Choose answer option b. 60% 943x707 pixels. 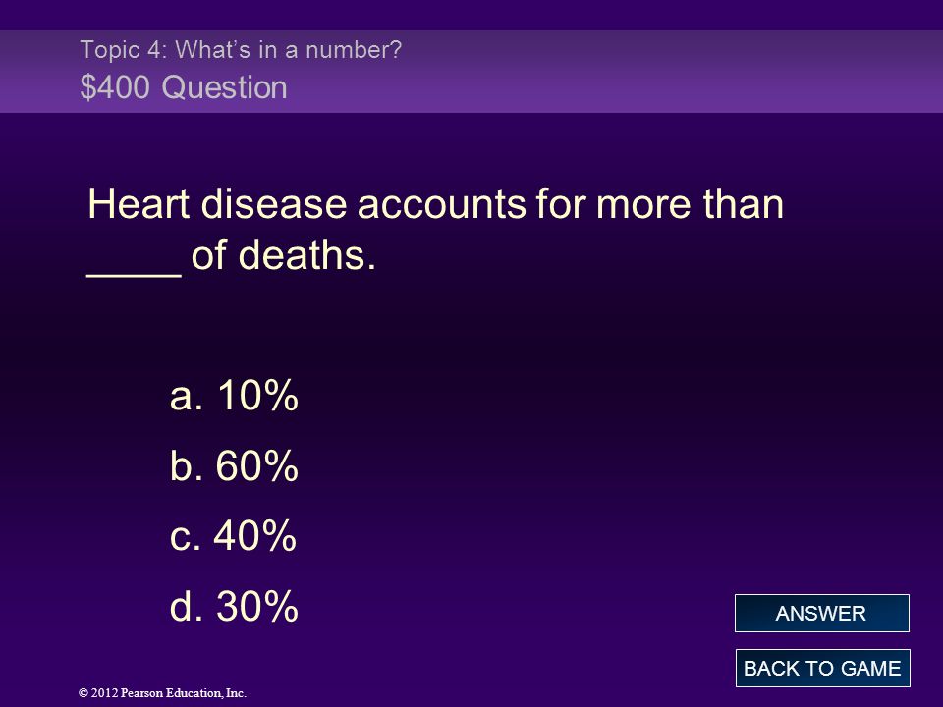coord(234,465)
